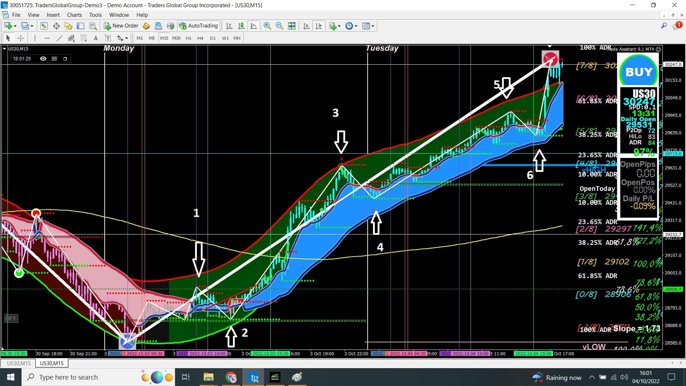686x386 pixels.
Task: Switch chart to candlestick display
Action: click(x=241, y=26)
